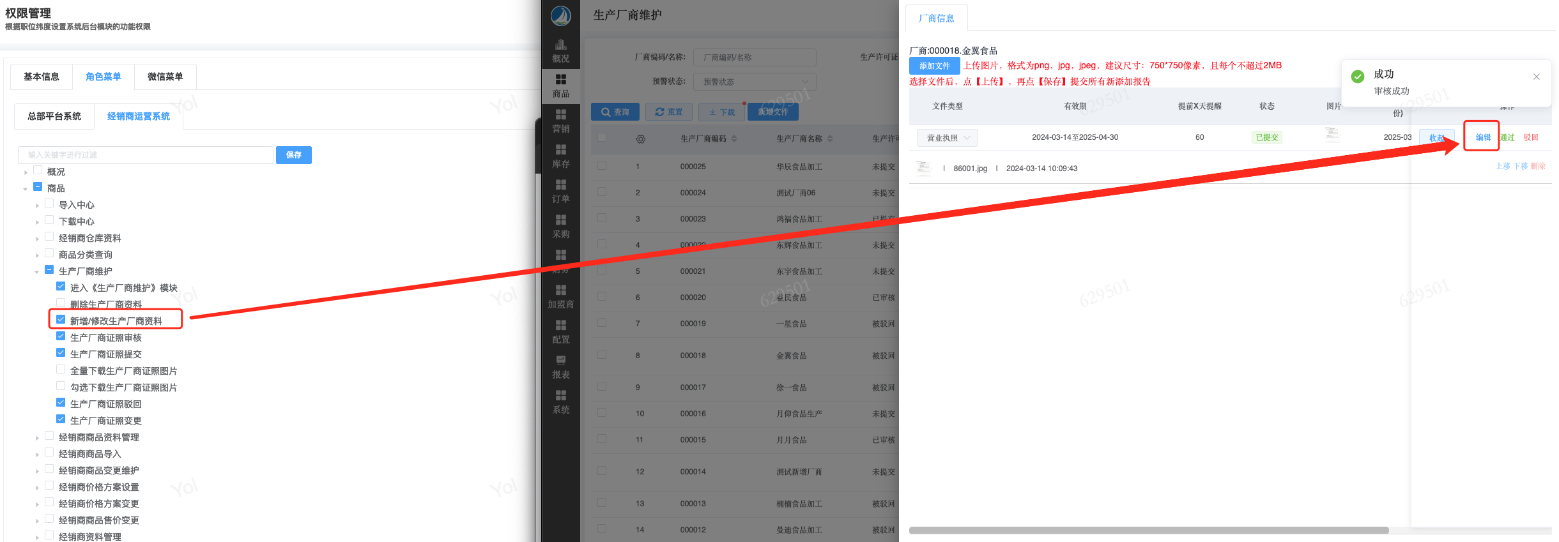This screenshot has width=1559, height=542.
Task: Check 删除生产厂商资料 permission
Action: click(x=61, y=303)
